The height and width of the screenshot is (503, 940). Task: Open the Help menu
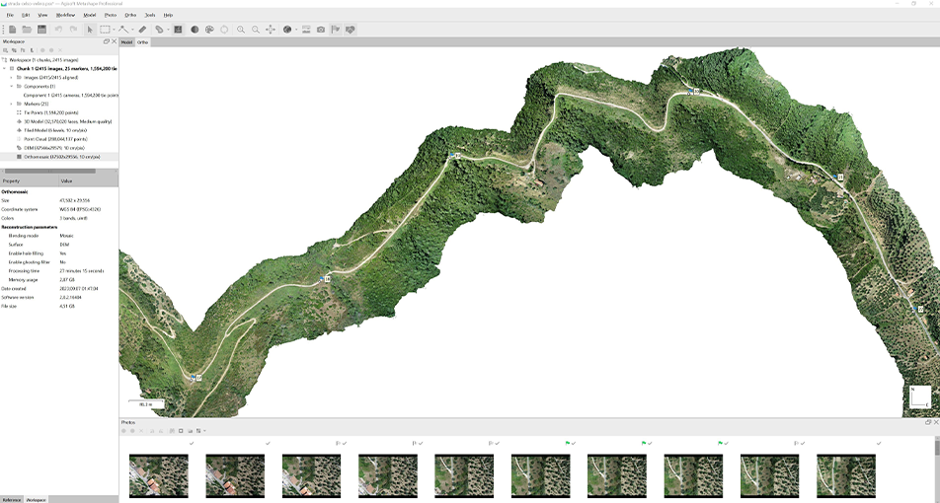pos(169,15)
